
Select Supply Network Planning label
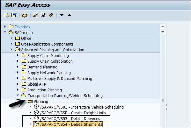pyautogui.click(x=49, y=73)
